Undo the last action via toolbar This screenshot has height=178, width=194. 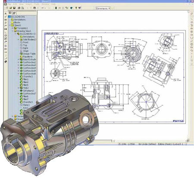click(x=43, y=8)
